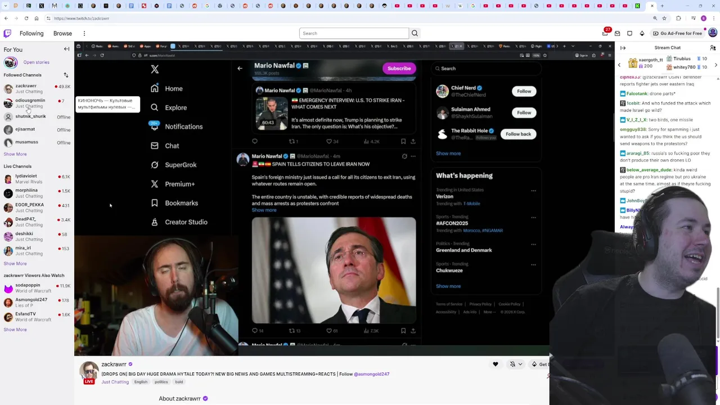Click the below_average_dude username in chat
The width and height of the screenshot is (720, 405).
[x=649, y=170]
